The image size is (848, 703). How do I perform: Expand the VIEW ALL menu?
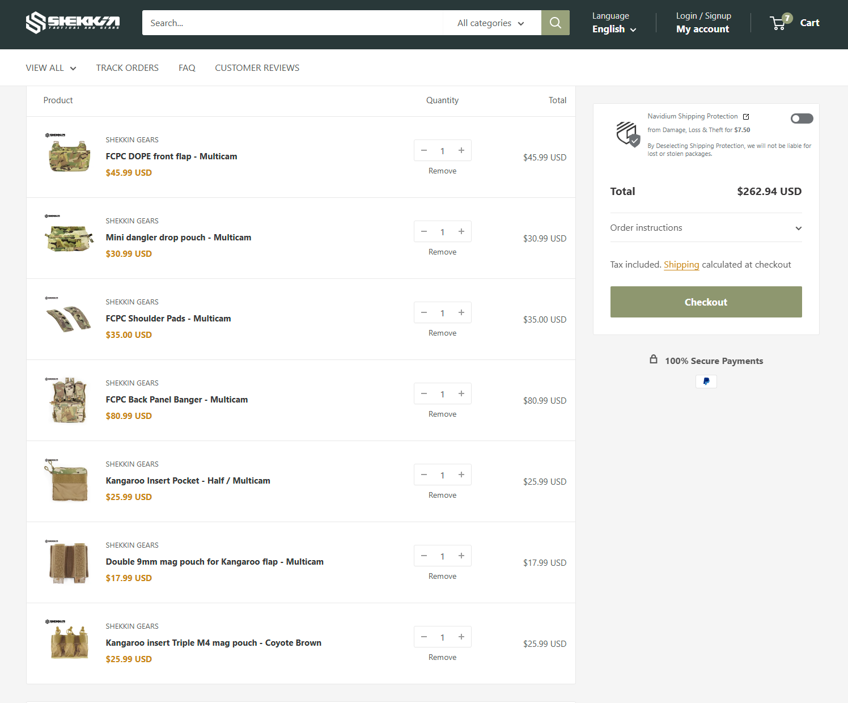coord(51,68)
